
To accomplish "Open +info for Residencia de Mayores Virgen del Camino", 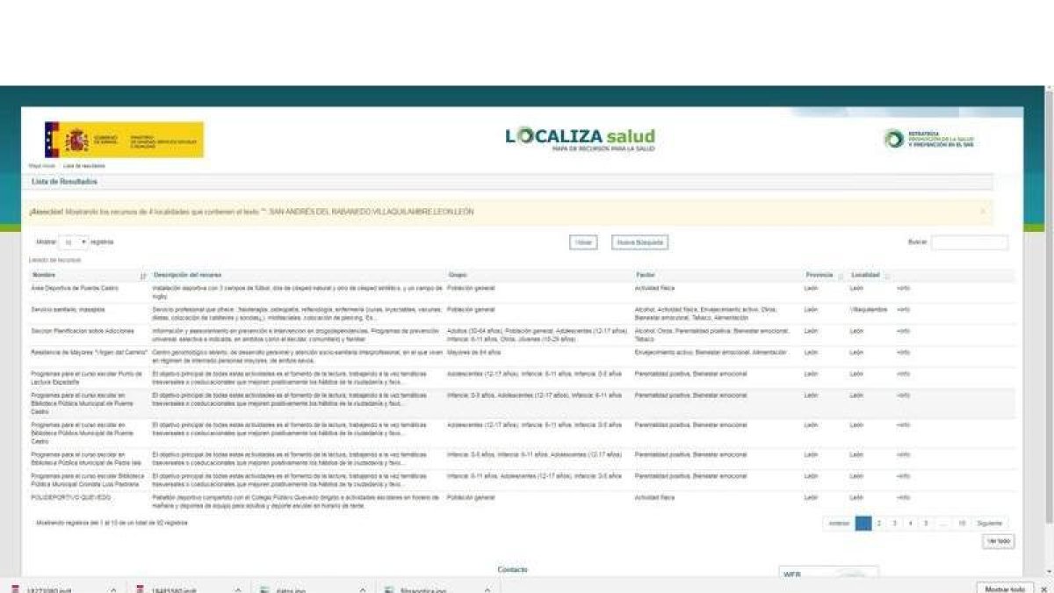I will 903,352.
